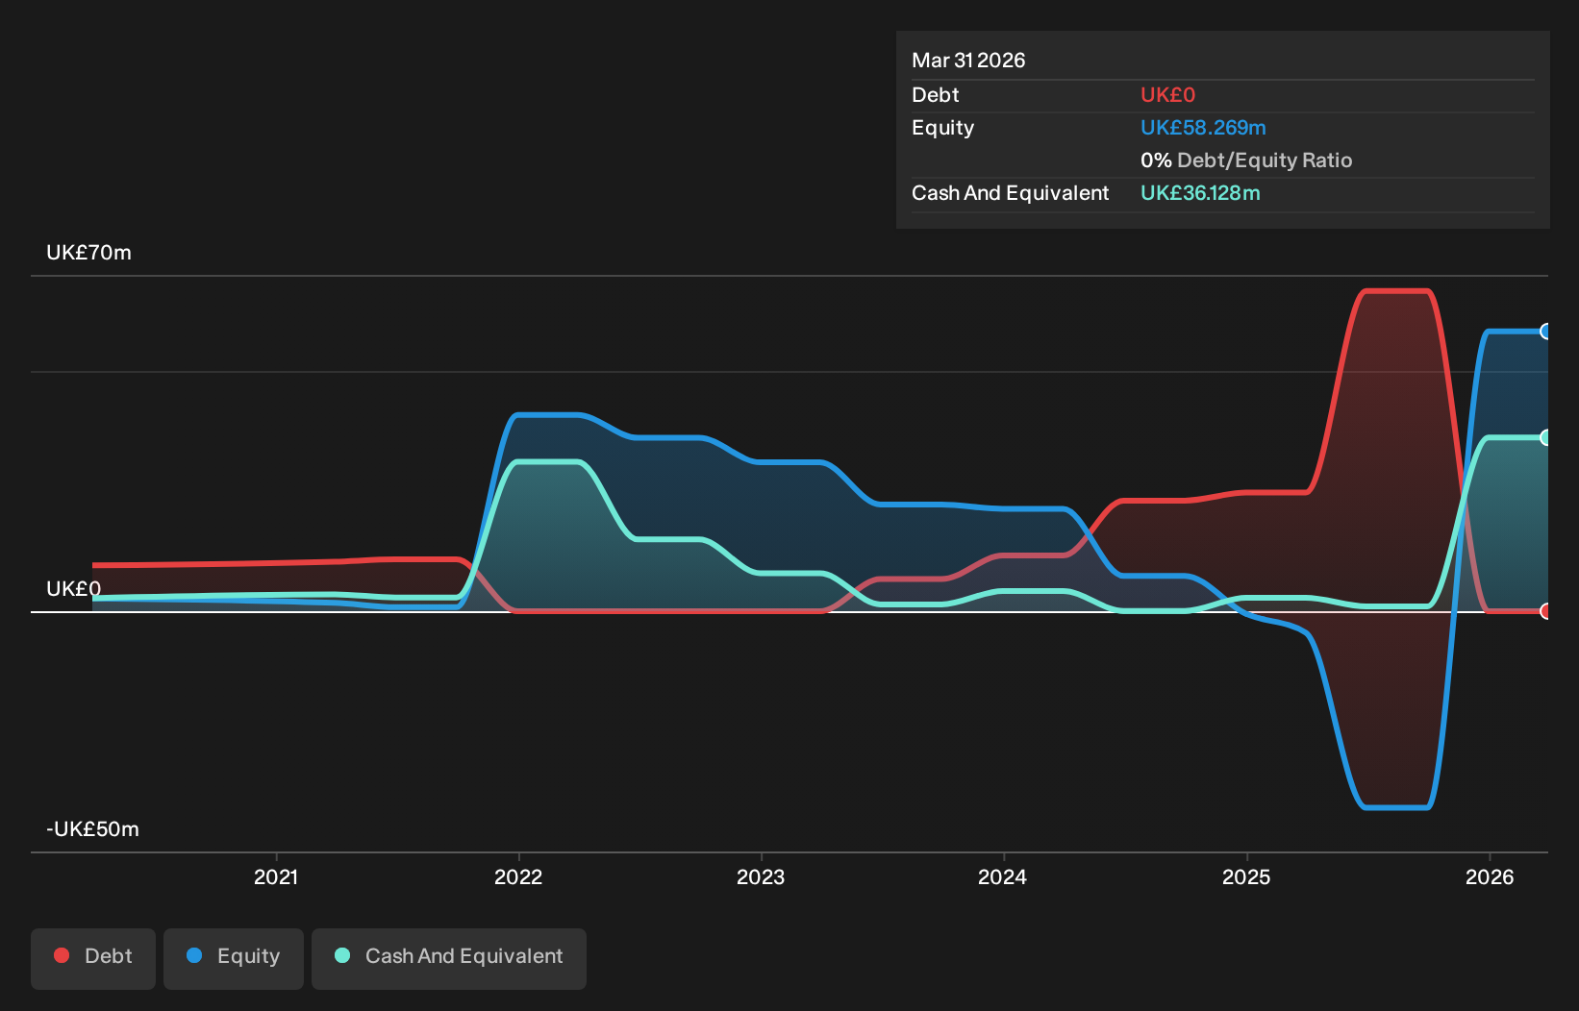Toggle the Equity legend button
1579x1011 pixels.
(234, 958)
